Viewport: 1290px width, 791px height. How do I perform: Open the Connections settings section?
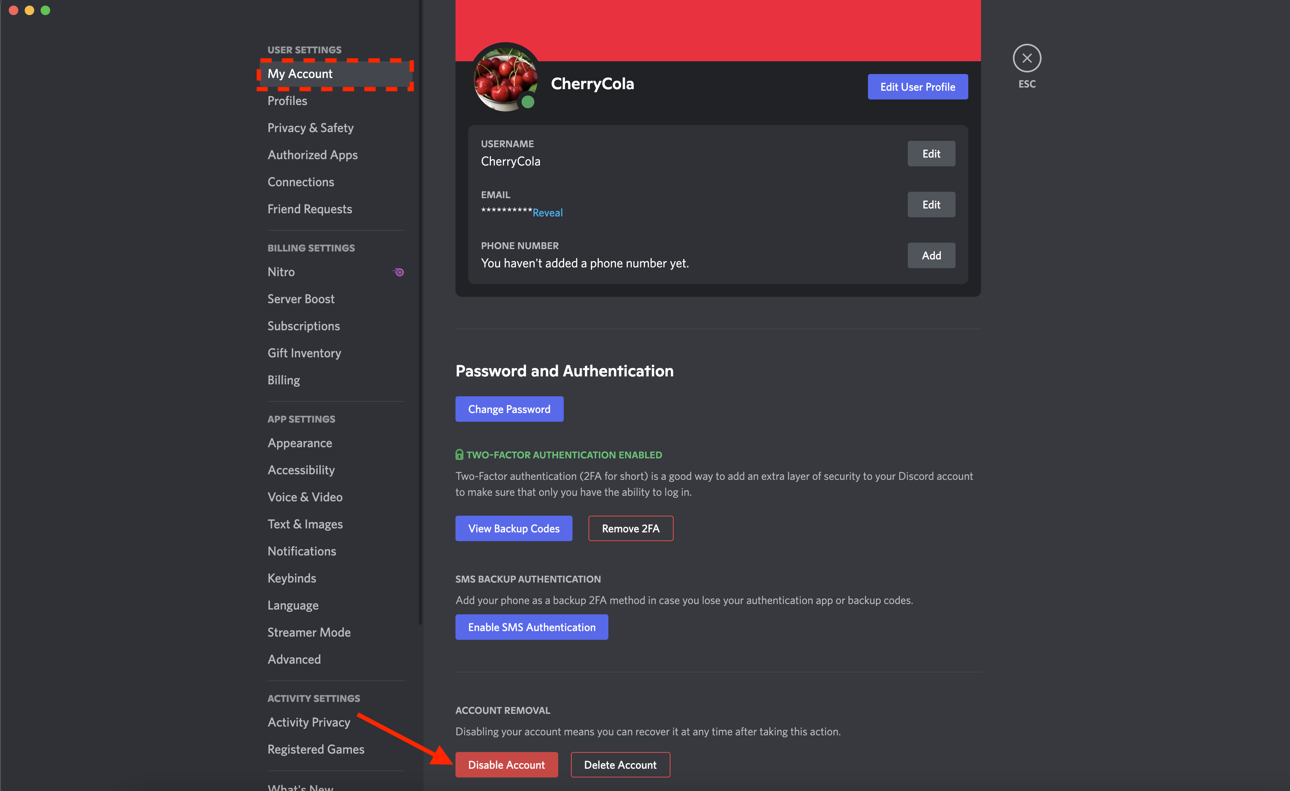click(x=301, y=181)
